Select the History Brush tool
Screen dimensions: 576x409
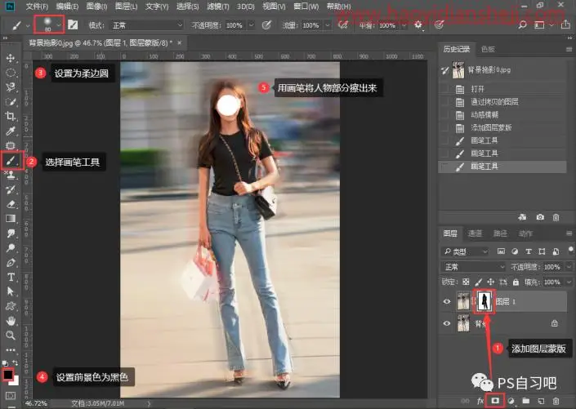coord(11,189)
